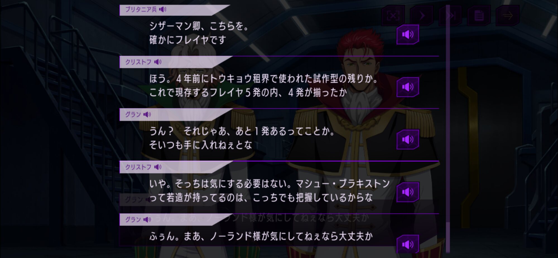Screen dimensions: 558x258
Task: Tap the text line シザーマン卿、こちらを。
Action: [199, 27]
